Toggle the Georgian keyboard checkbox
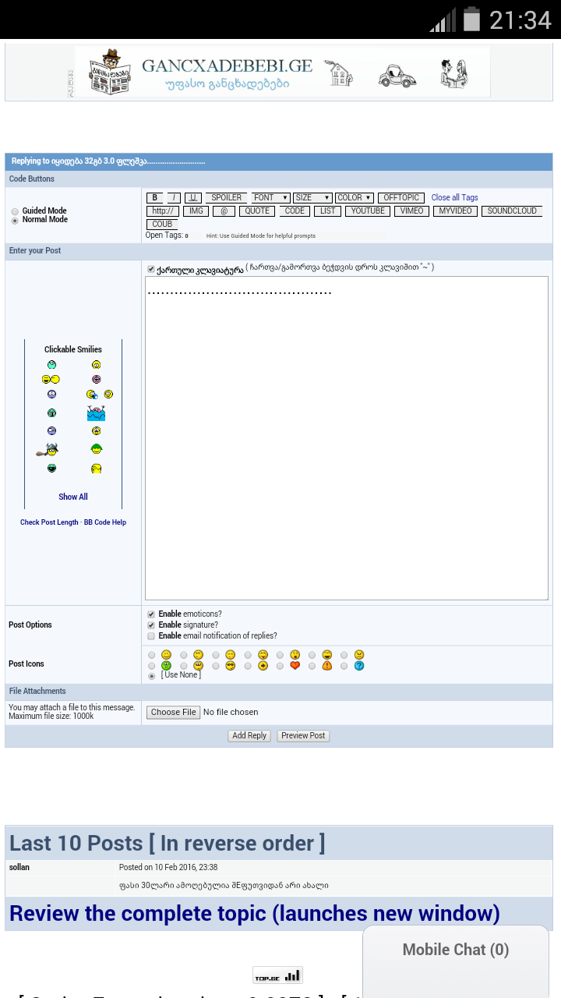Screen dimensions: 561x998 pos(151,268)
